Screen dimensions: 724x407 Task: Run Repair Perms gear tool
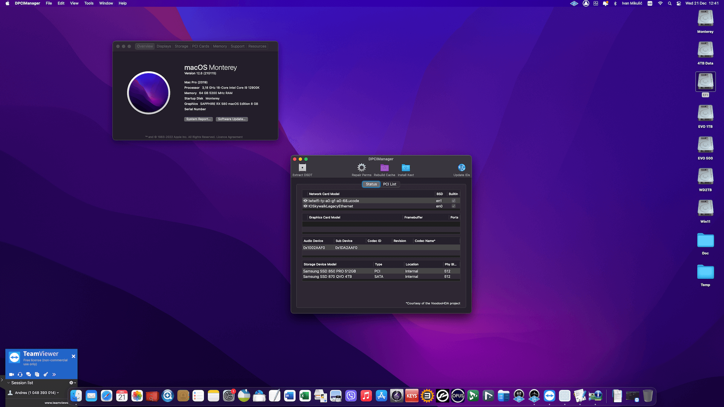pos(361,168)
